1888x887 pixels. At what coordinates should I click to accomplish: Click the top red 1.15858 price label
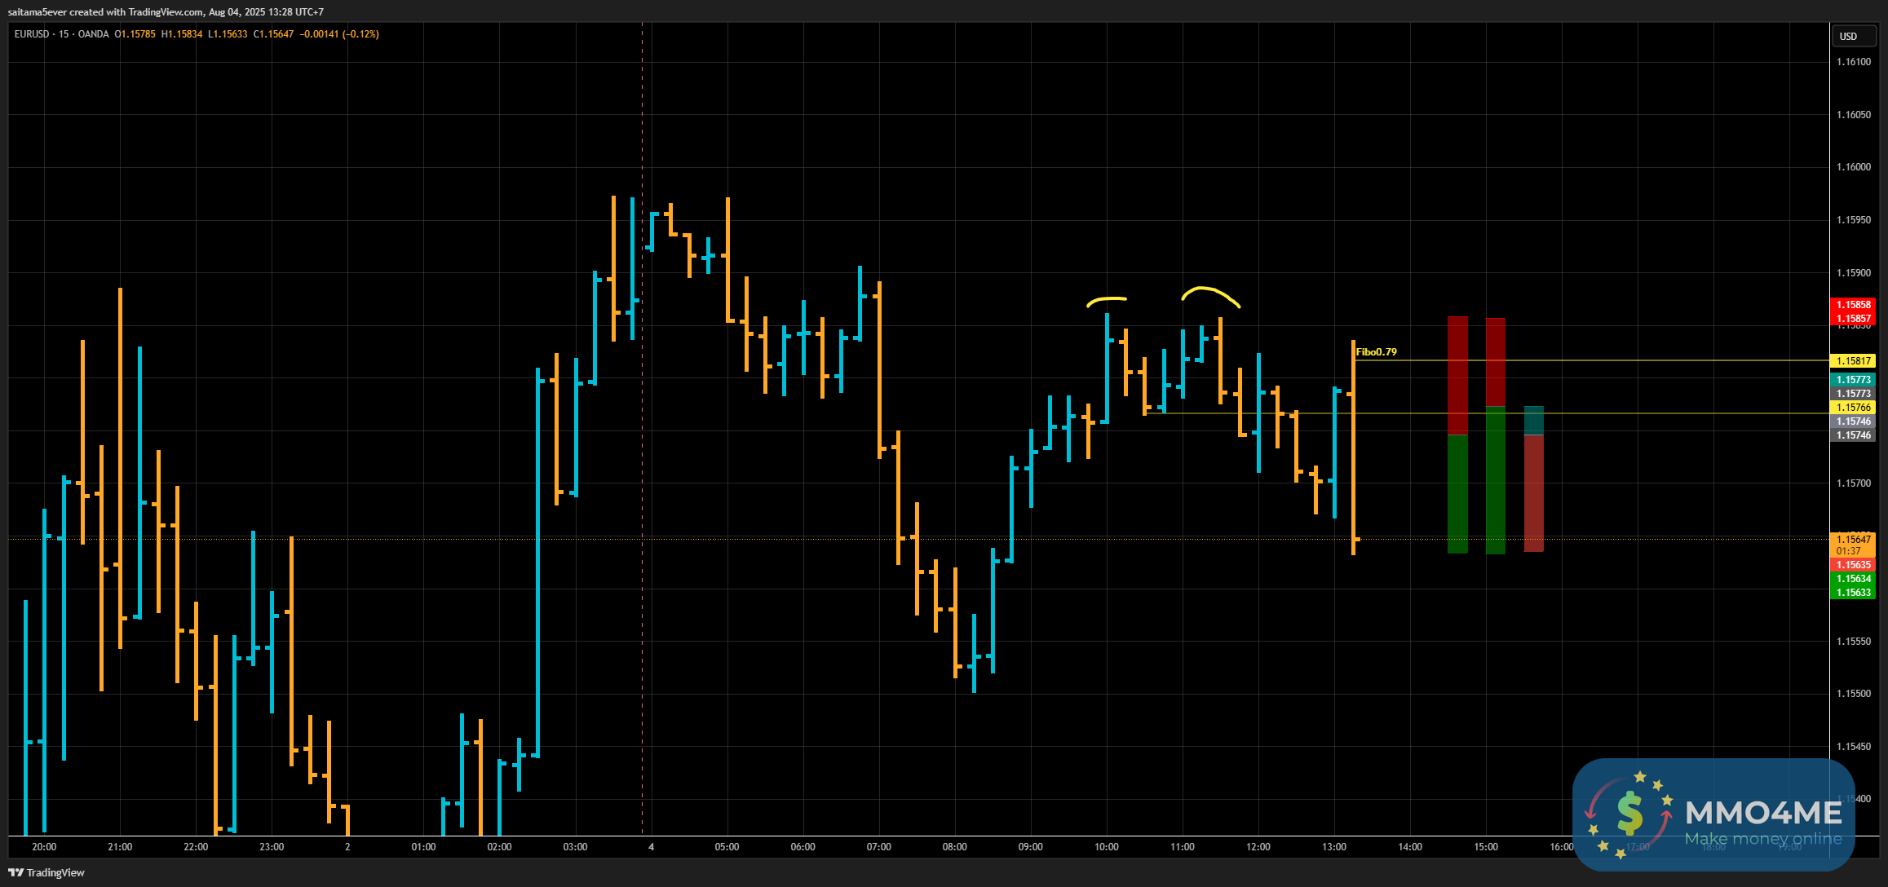1853,305
